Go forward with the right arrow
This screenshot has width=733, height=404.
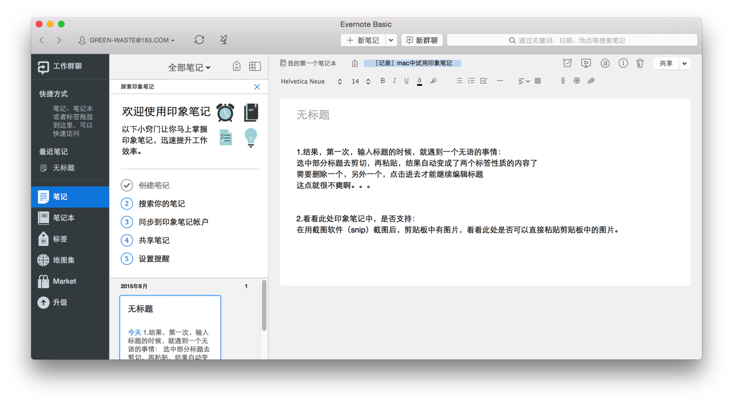pos(59,40)
